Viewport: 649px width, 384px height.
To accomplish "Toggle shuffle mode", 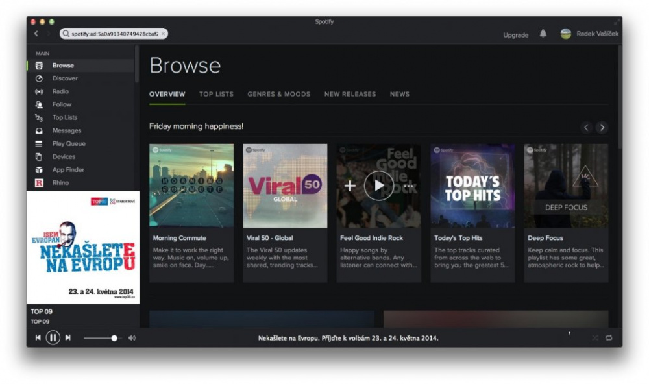I will click(595, 338).
